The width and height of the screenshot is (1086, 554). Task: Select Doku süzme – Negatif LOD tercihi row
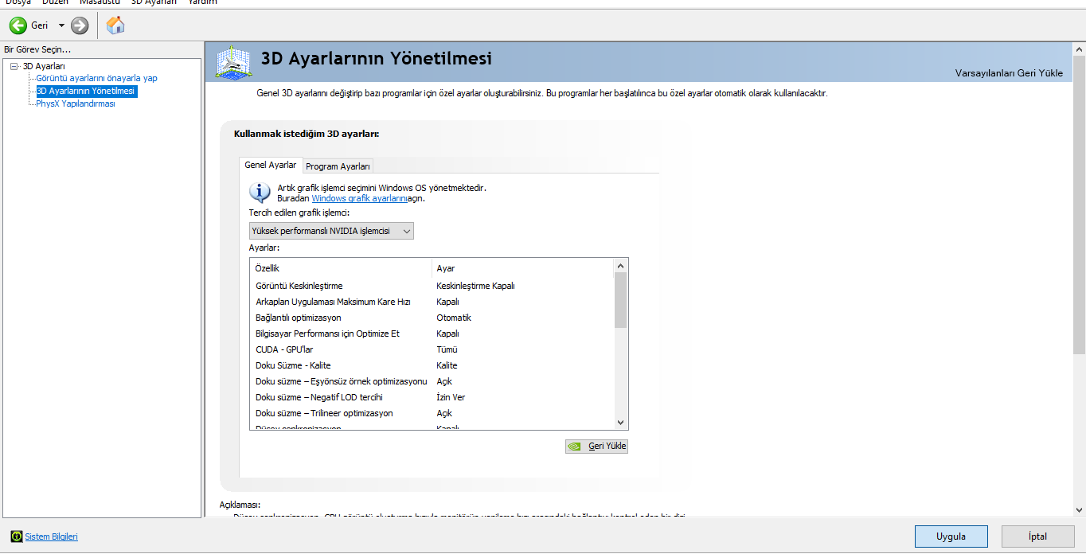click(x=432, y=397)
